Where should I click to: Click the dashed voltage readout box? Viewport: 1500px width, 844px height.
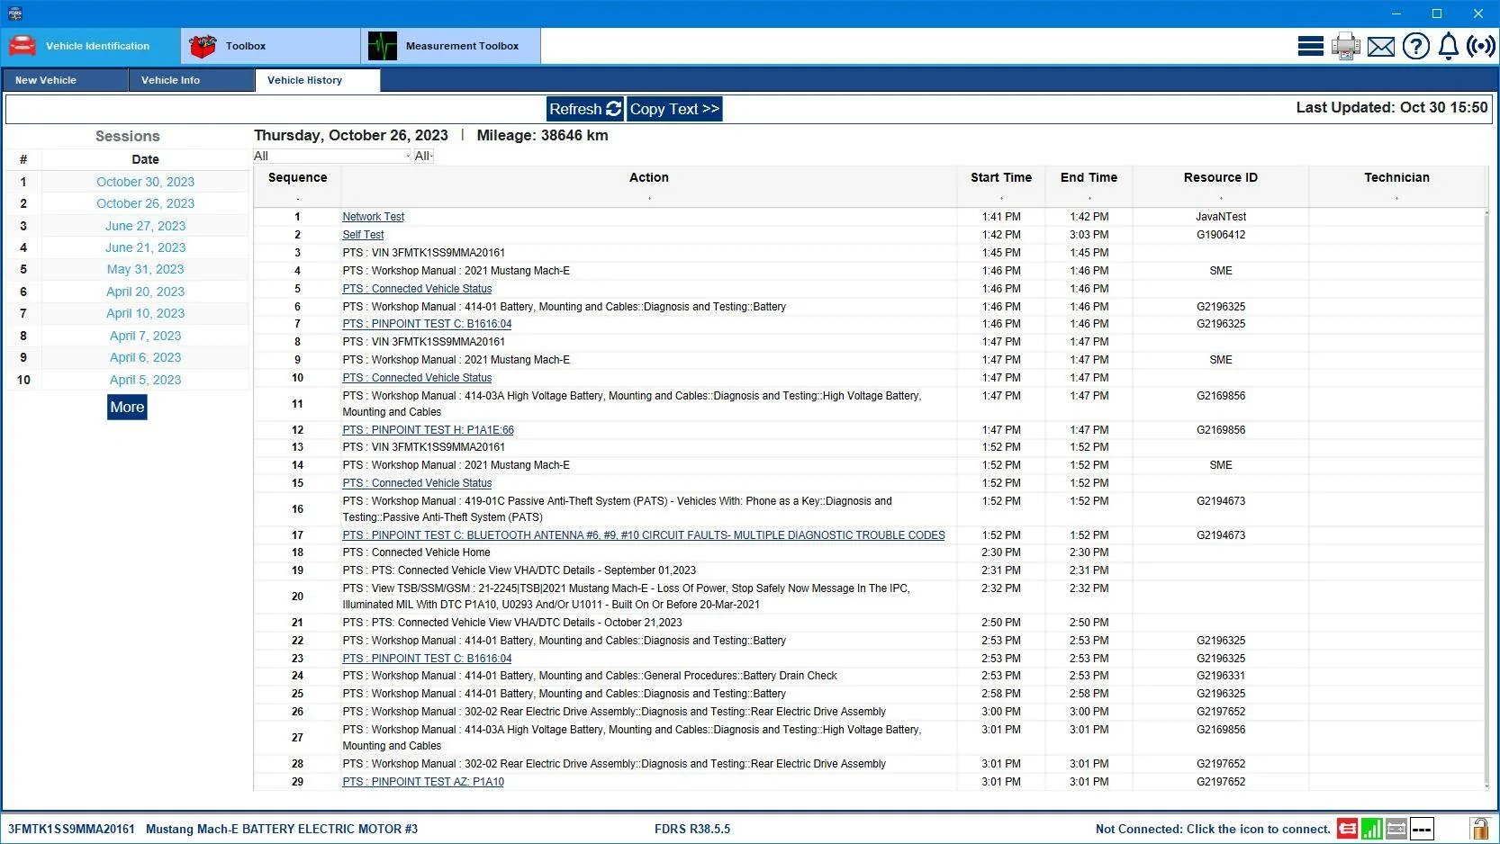[1422, 829]
